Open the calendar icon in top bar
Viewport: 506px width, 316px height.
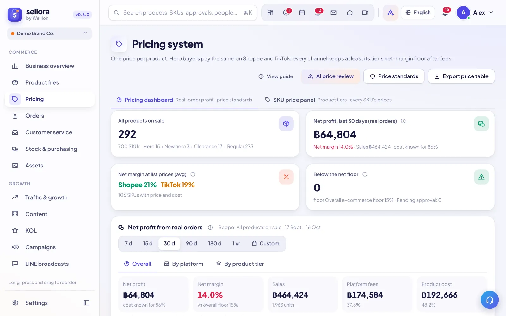pos(302,13)
